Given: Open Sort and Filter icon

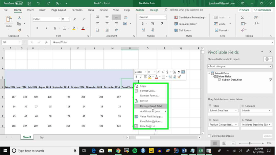Looking at the screenshot, I should (256, 17).
